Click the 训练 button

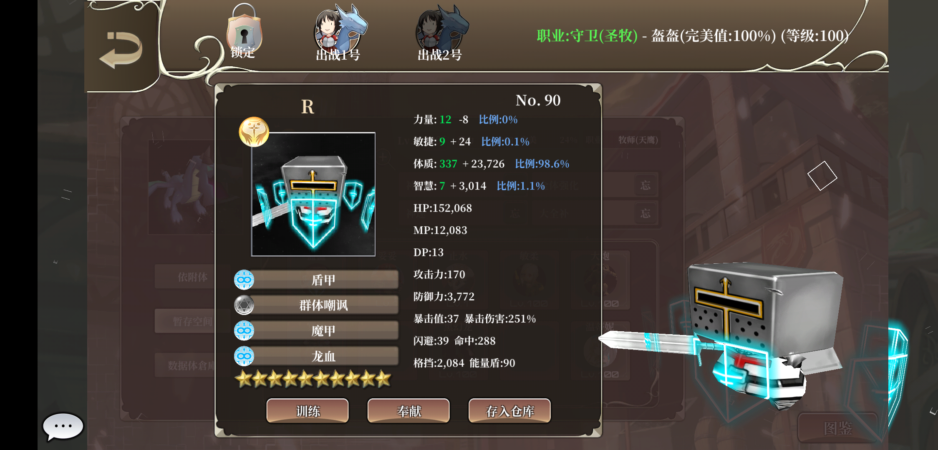(308, 411)
